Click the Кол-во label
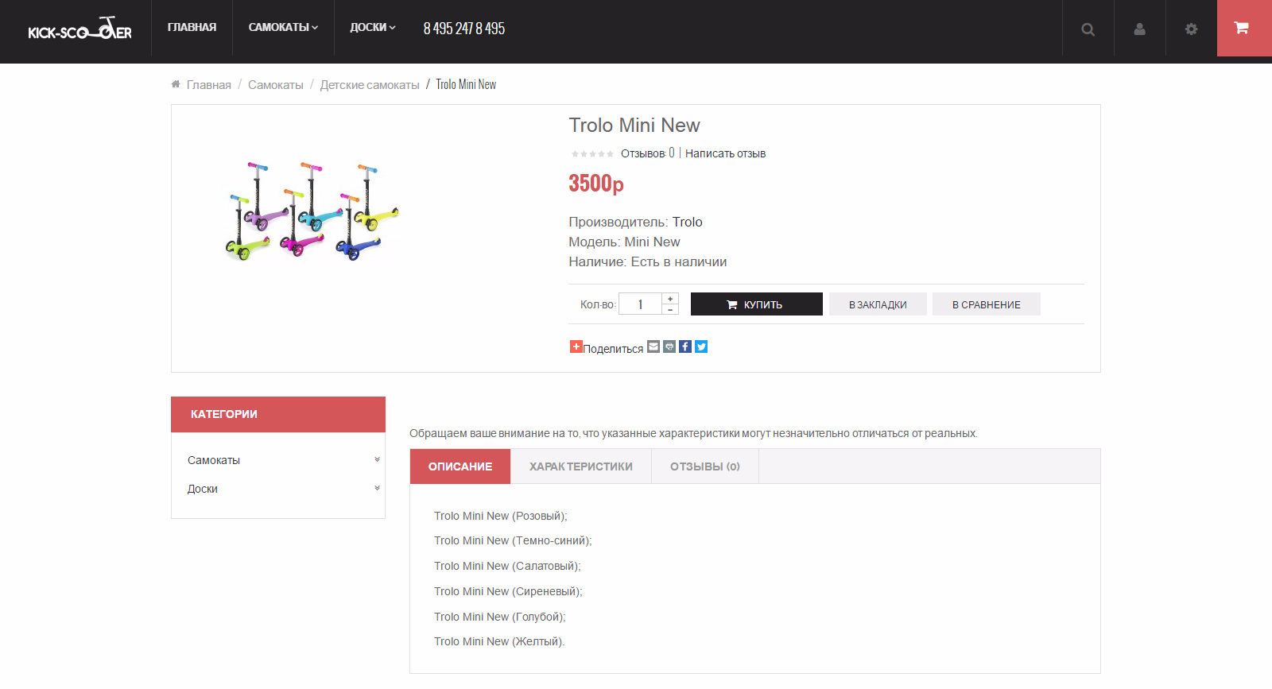 pyautogui.click(x=598, y=304)
